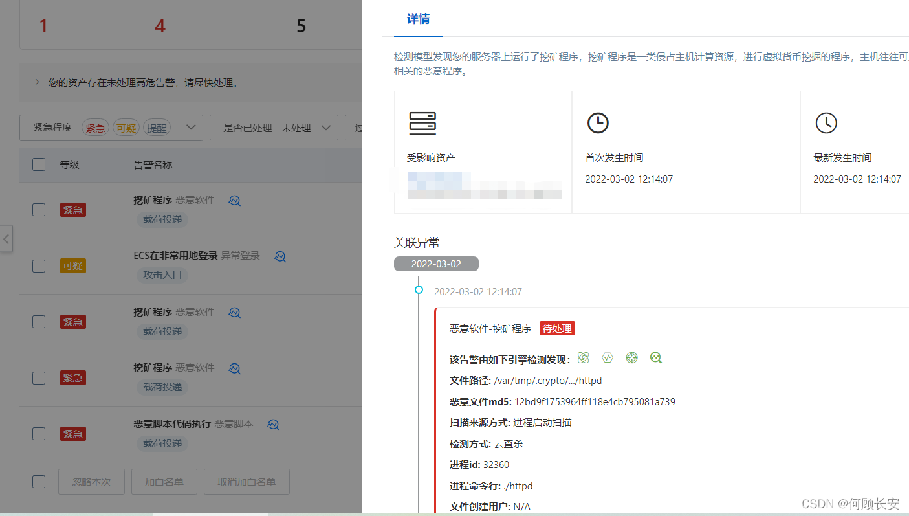
Task: Click the magnifier engine icon in alert detail
Action: 655,357
